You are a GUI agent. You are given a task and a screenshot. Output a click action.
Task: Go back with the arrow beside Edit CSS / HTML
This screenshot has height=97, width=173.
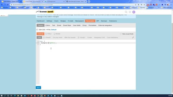pos(37,30)
